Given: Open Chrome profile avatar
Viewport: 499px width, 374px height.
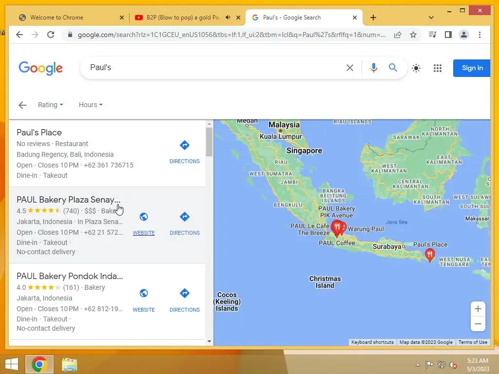Looking at the screenshot, I should [464, 35].
